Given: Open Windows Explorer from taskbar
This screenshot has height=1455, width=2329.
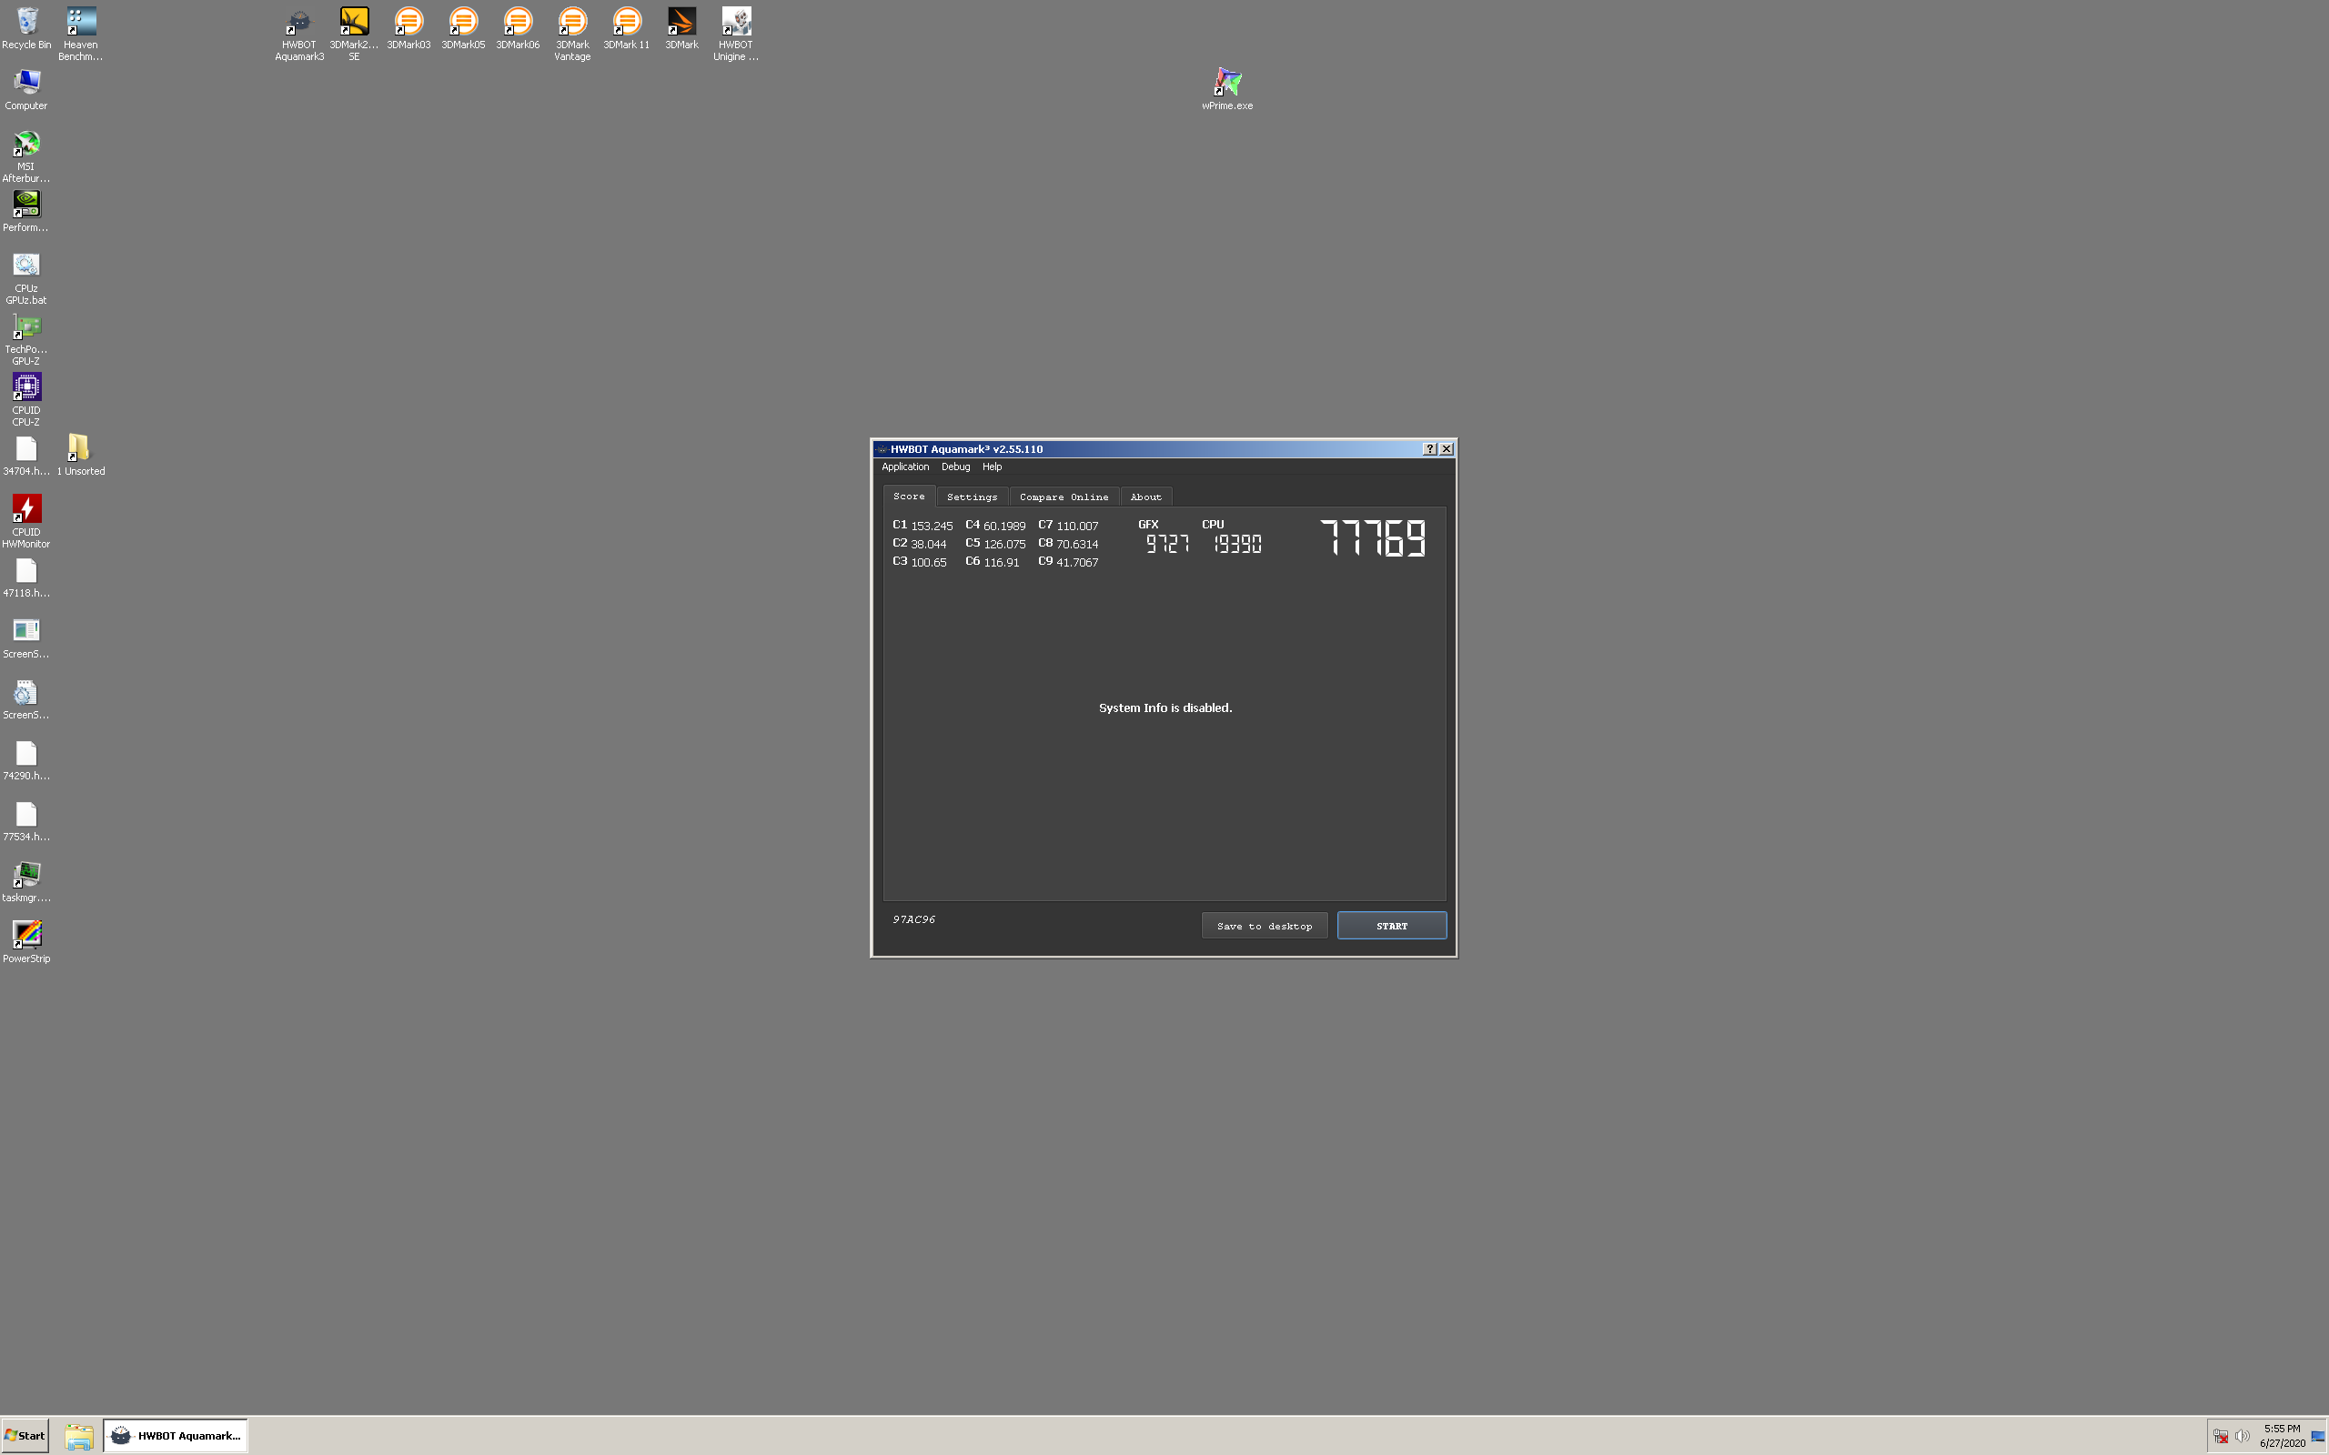Looking at the screenshot, I should click(79, 1437).
